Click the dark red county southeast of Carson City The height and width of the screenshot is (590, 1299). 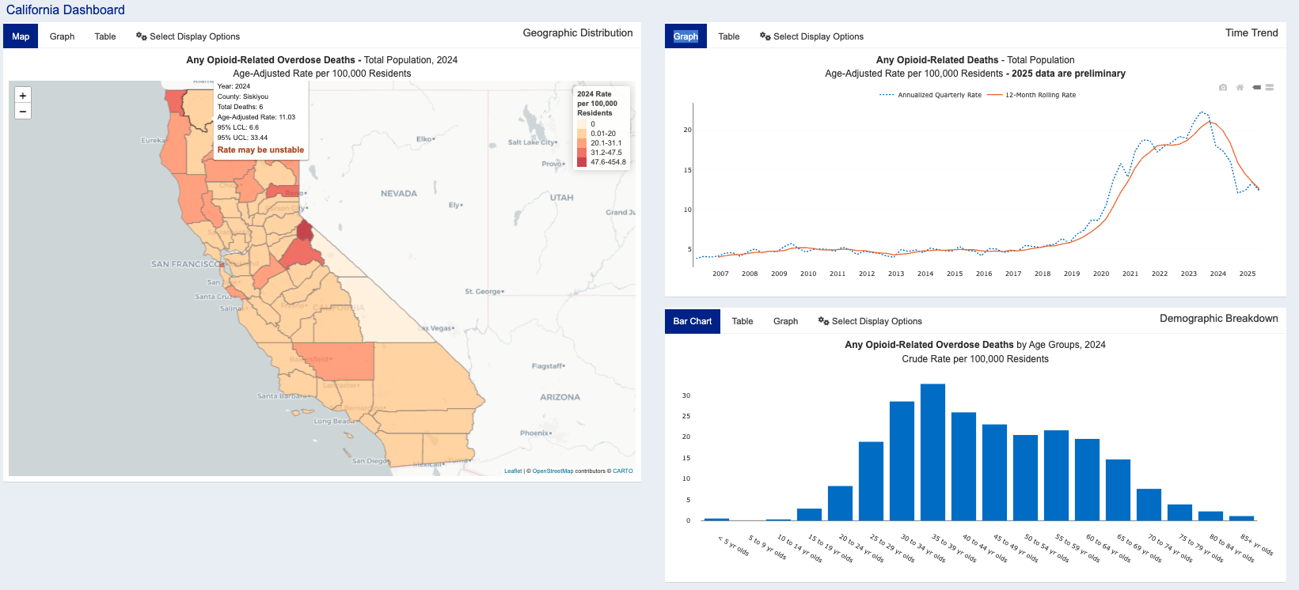click(x=304, y=231)
